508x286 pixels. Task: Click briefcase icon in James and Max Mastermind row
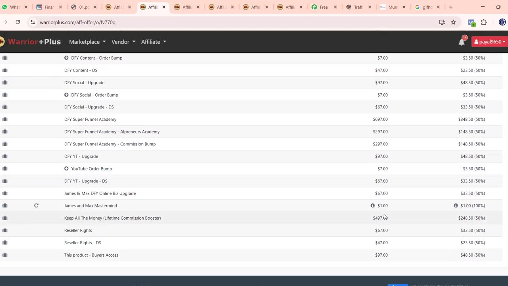point(5,205)
